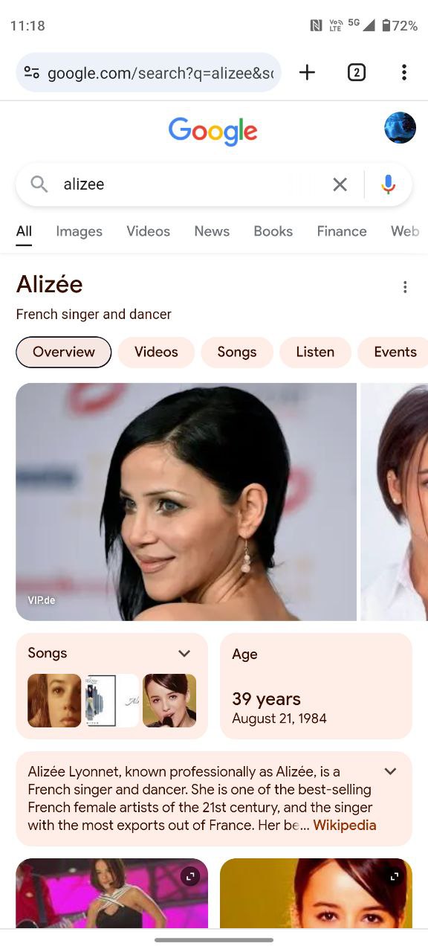Open the tab switcher showing 2 tabs
428x952 pixels.
(357, 72)
